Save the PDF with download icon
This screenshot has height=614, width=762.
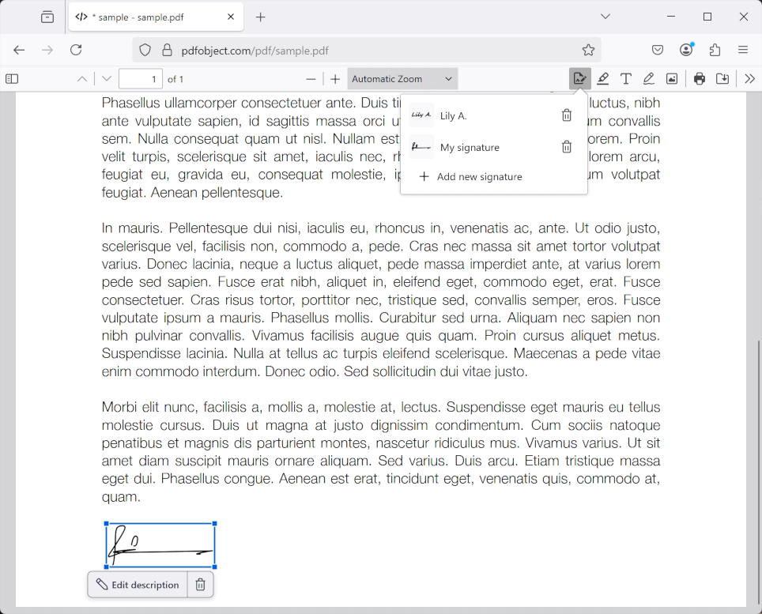722,79
